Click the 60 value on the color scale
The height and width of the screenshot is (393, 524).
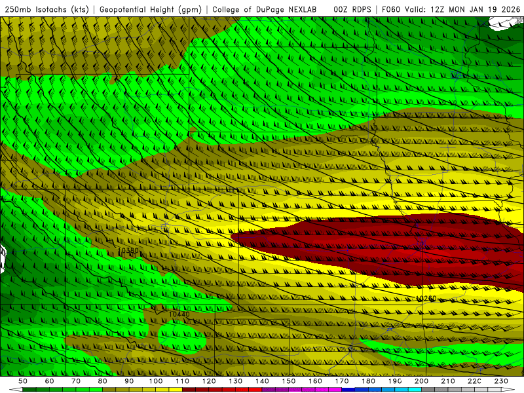pos(50,381)
